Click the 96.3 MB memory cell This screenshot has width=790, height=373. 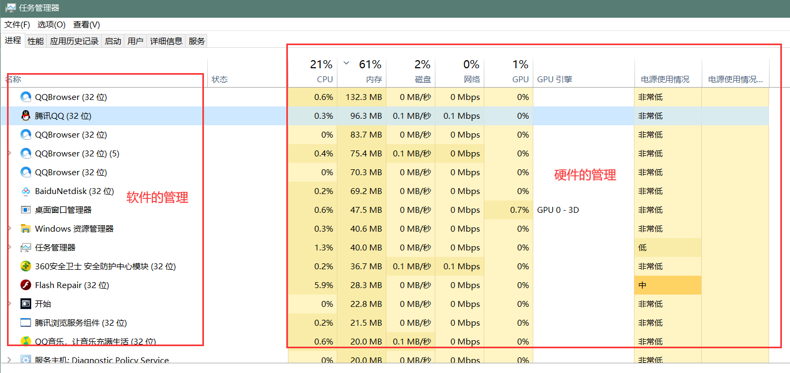[362, 116]
